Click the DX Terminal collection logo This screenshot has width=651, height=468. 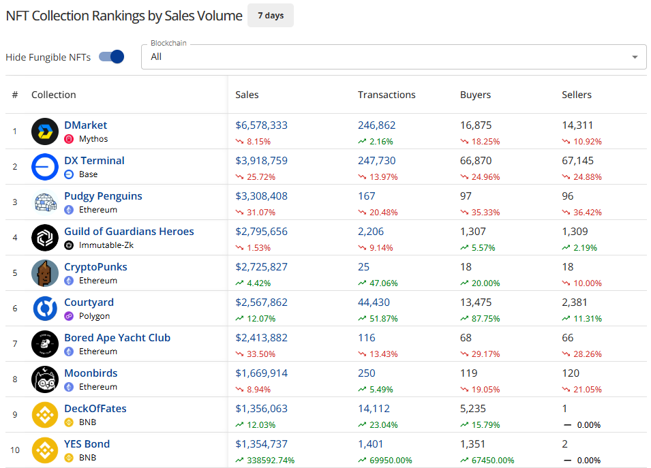tap(45, 167)
